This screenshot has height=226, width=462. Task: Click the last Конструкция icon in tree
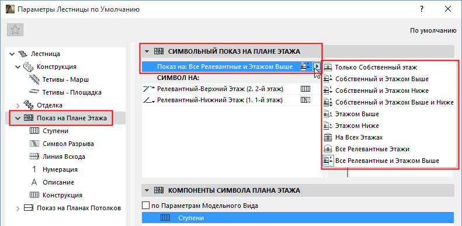click(34, 195)
